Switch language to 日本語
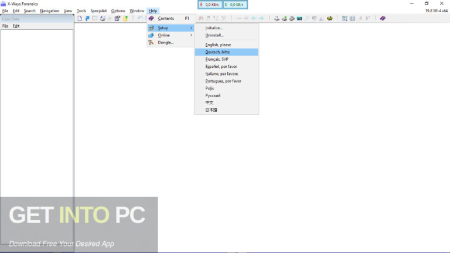Viewport: 450px width, 253px height. (x=226, y=110)
